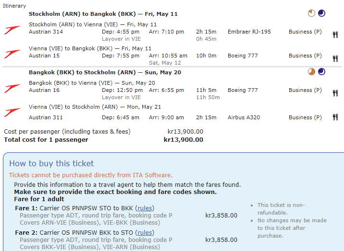Click the meal icon for Austrian 16
The width and height of the screenshot is (344, 251).
[x=335, y=93]
